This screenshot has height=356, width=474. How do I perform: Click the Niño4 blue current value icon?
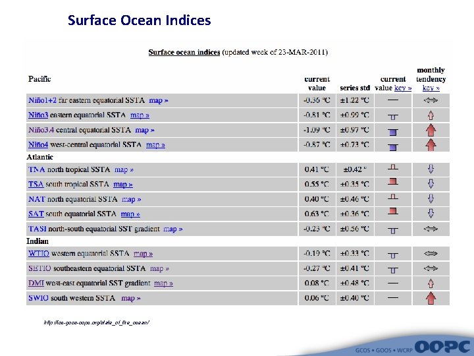(392, 147)
